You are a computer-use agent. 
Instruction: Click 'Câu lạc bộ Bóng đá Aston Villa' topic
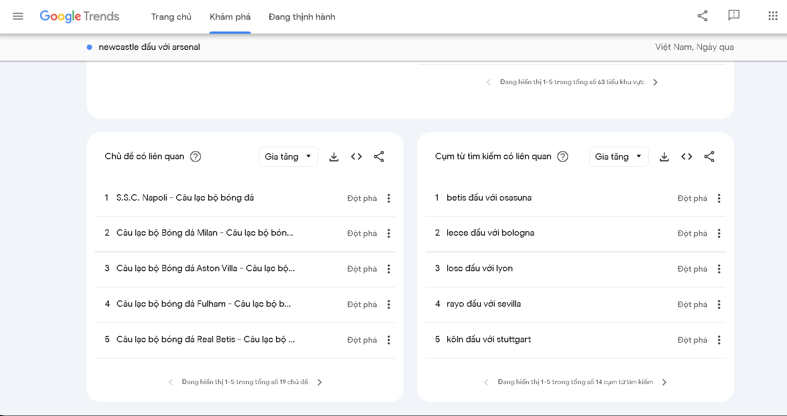(x=205, y=268)
